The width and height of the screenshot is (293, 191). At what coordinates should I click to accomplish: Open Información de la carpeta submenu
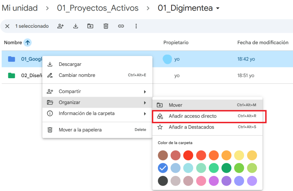tap(97, 113)
